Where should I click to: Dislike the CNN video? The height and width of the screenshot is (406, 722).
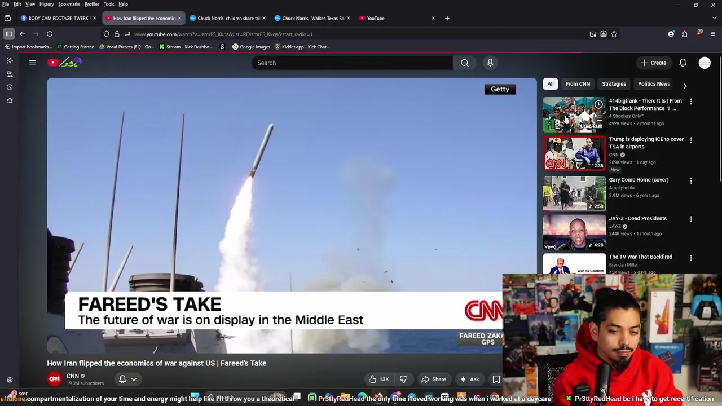[x=403, y=379]
